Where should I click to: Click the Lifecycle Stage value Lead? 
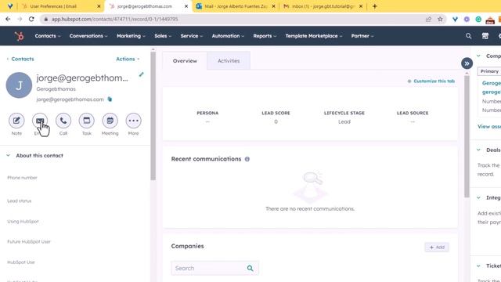click(344, 122)
